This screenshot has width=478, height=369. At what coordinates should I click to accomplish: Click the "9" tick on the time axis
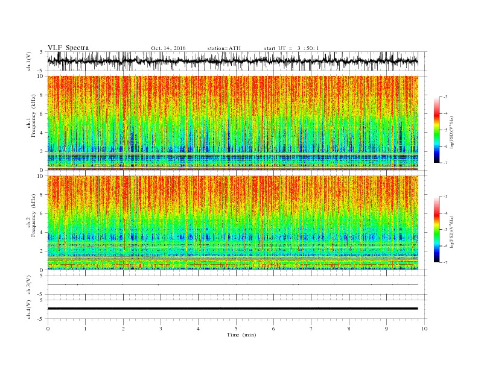click(386, 329)
